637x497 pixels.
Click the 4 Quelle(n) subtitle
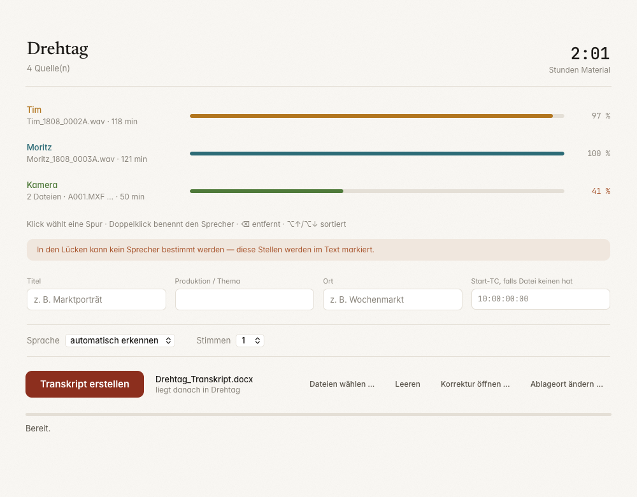pos(48,68)
